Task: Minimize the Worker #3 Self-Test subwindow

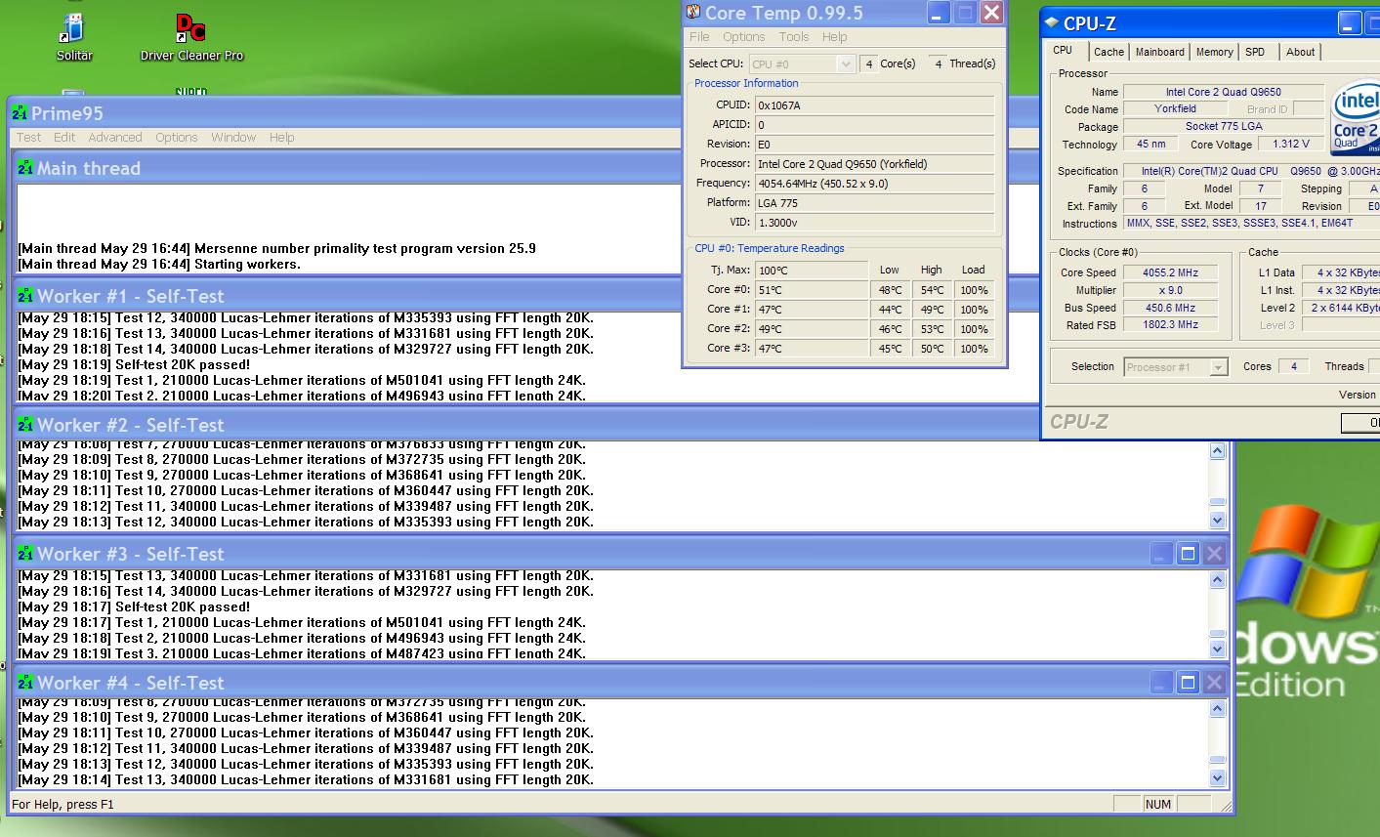Action: (x=1161, y=554)
